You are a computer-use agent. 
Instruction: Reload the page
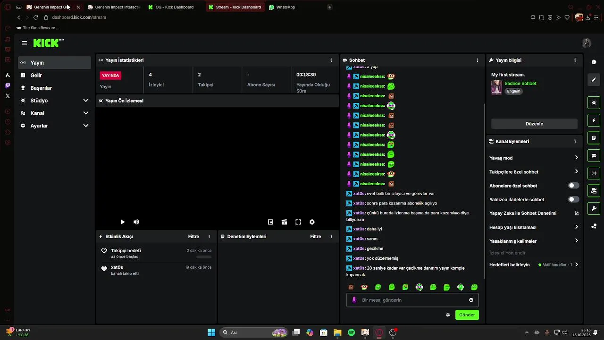point(35,17)
